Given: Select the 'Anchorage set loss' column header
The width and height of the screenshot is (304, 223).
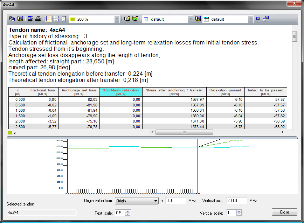Looking at the screenshot, I should [79, 92].
